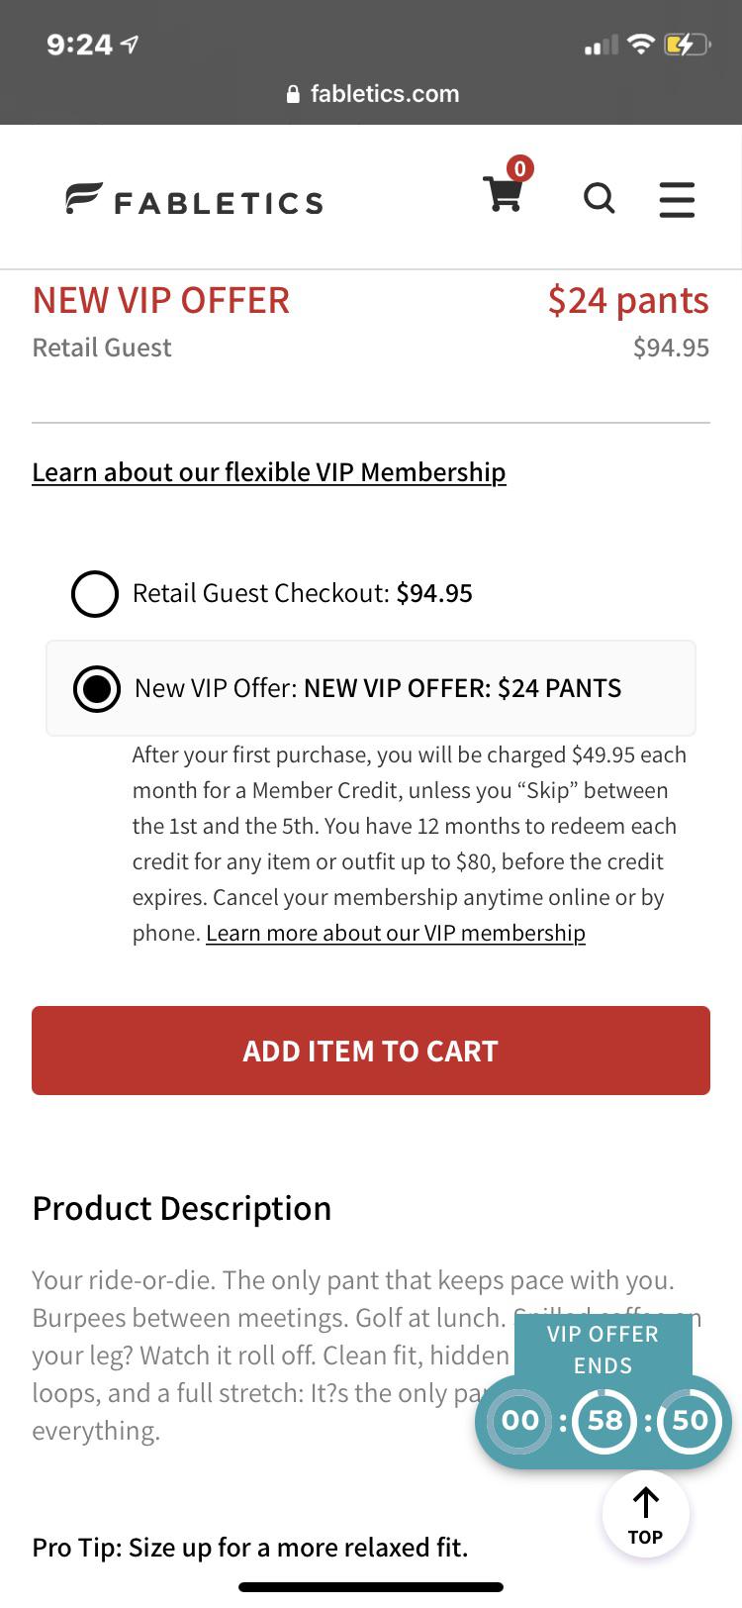Screen dimensions: 742x1608
Task: Click the cart item count badge
Action: click(521, 168)
